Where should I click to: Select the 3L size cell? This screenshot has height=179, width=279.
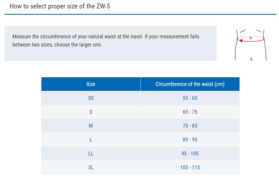click(91, 167)
